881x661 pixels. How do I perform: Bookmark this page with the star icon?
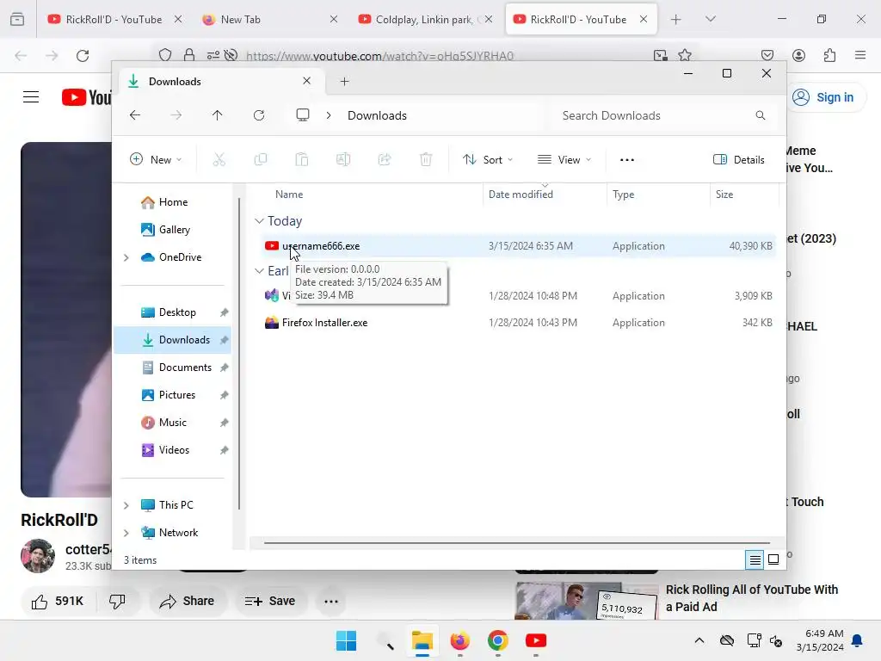(x=684, y=55)
